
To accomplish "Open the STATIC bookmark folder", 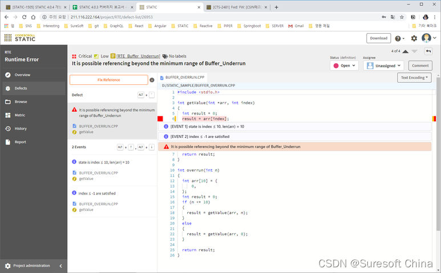I will (180, 26).
